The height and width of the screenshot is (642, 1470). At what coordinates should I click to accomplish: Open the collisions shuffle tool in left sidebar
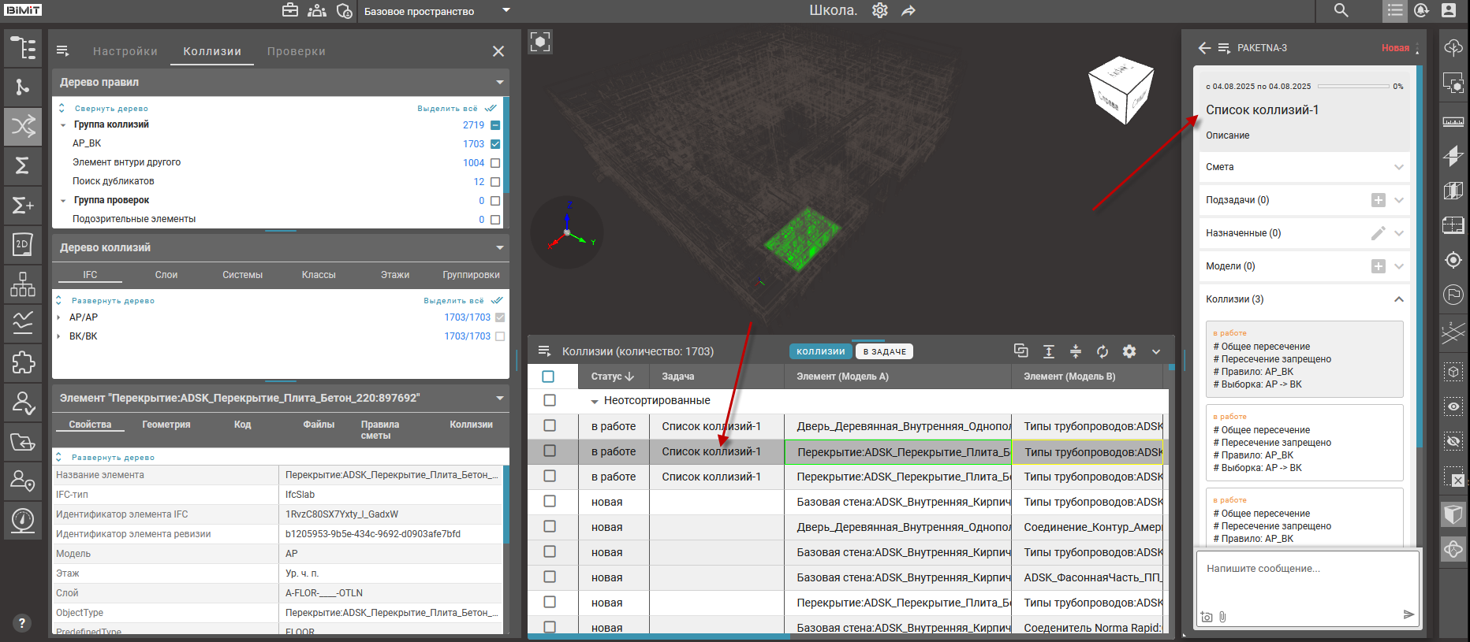tap(23, 126)
